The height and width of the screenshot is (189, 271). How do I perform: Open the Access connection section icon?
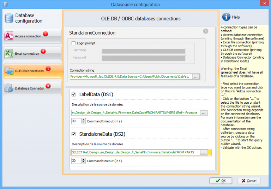(x=8, y=36)
